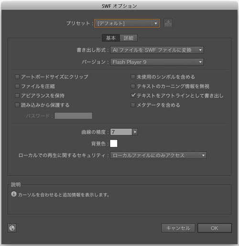The height and width of the screenshot is (246, 239).
Task: Click the 曲線の精度 arrow stepper button
Action: (x=135, y=132)
